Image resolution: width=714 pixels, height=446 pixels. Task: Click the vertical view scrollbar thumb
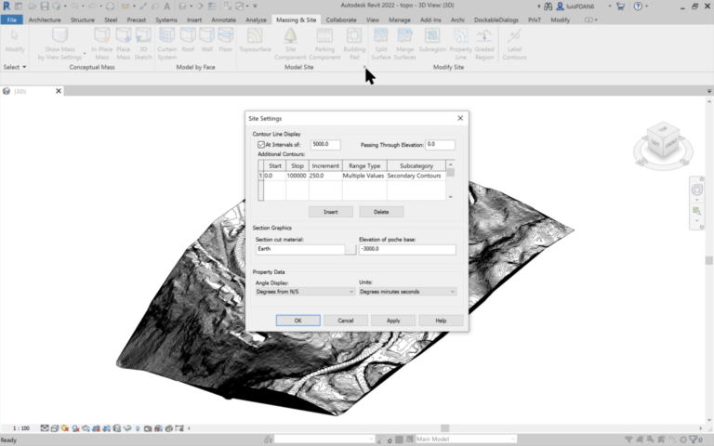(709, 260)
